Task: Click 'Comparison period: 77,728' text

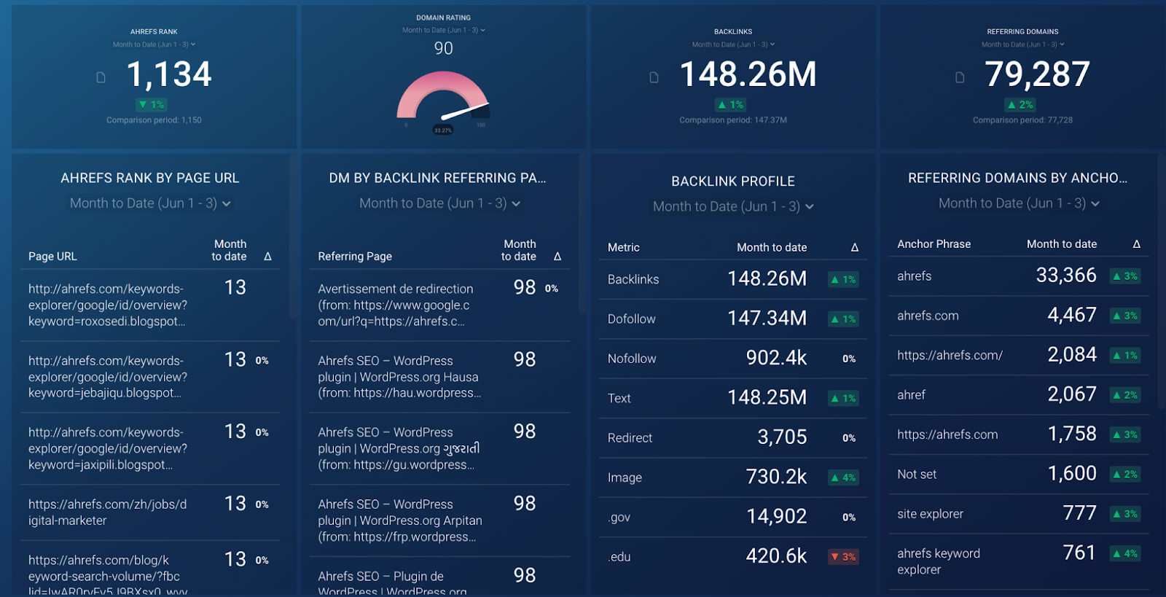Action: (x=1022, y=120)
